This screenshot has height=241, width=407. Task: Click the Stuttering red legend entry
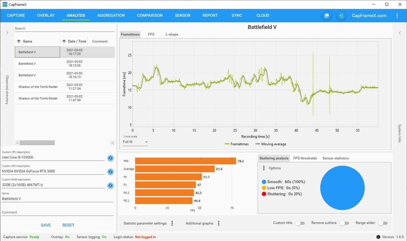coord(282,194)
